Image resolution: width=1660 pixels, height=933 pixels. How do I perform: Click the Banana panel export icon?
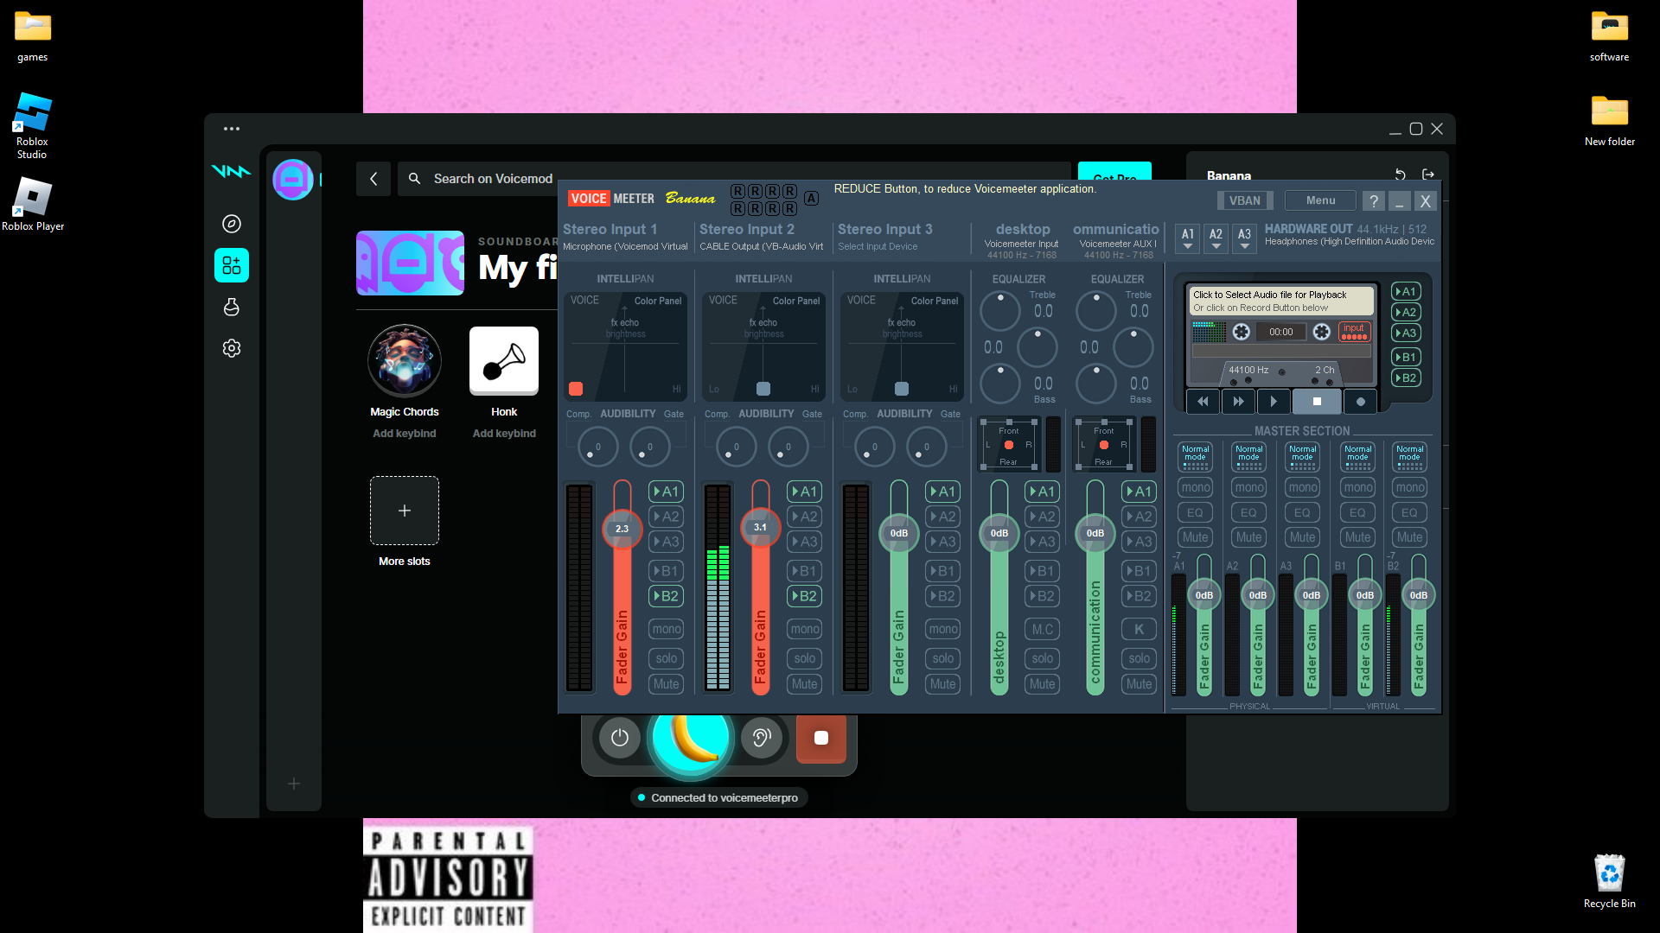1428,175
